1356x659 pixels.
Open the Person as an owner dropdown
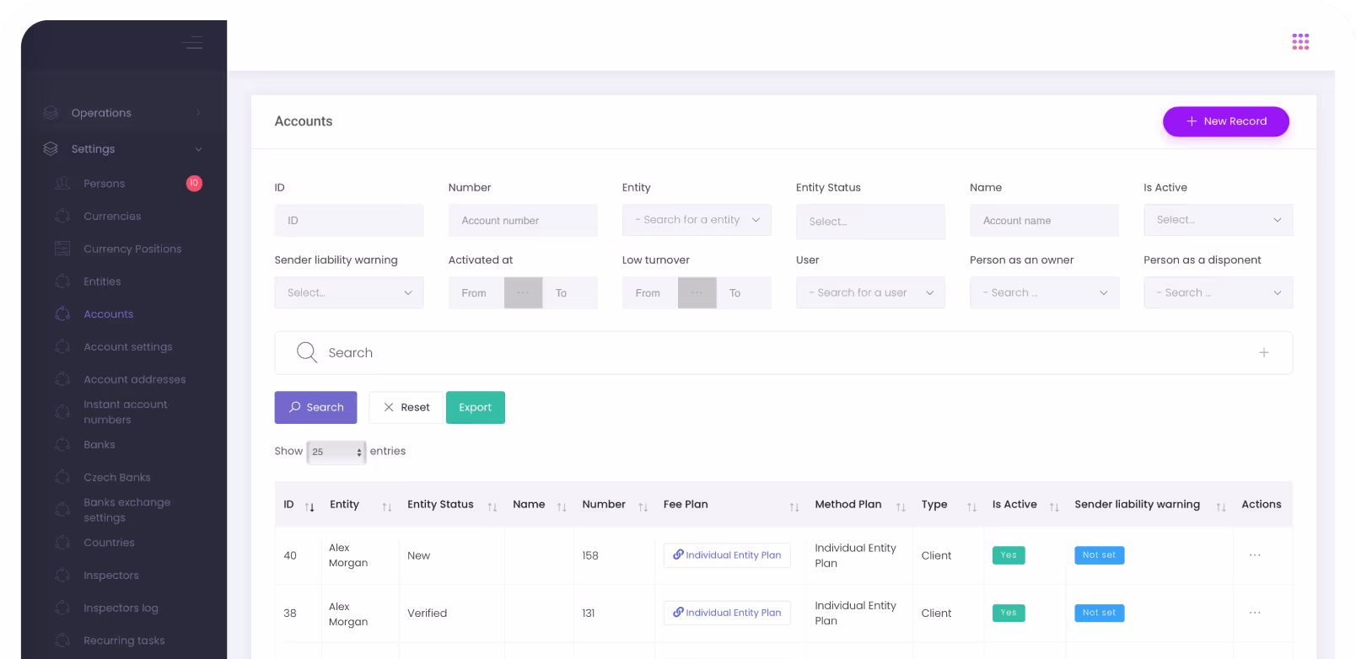tap(1044, 292)
